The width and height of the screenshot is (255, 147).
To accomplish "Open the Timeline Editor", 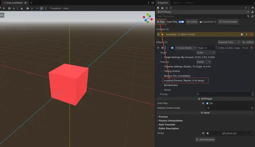I will click(228, 22).
